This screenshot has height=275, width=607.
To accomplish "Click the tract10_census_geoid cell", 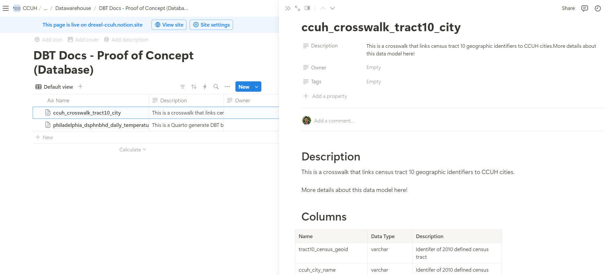I will tap(331, 253).
